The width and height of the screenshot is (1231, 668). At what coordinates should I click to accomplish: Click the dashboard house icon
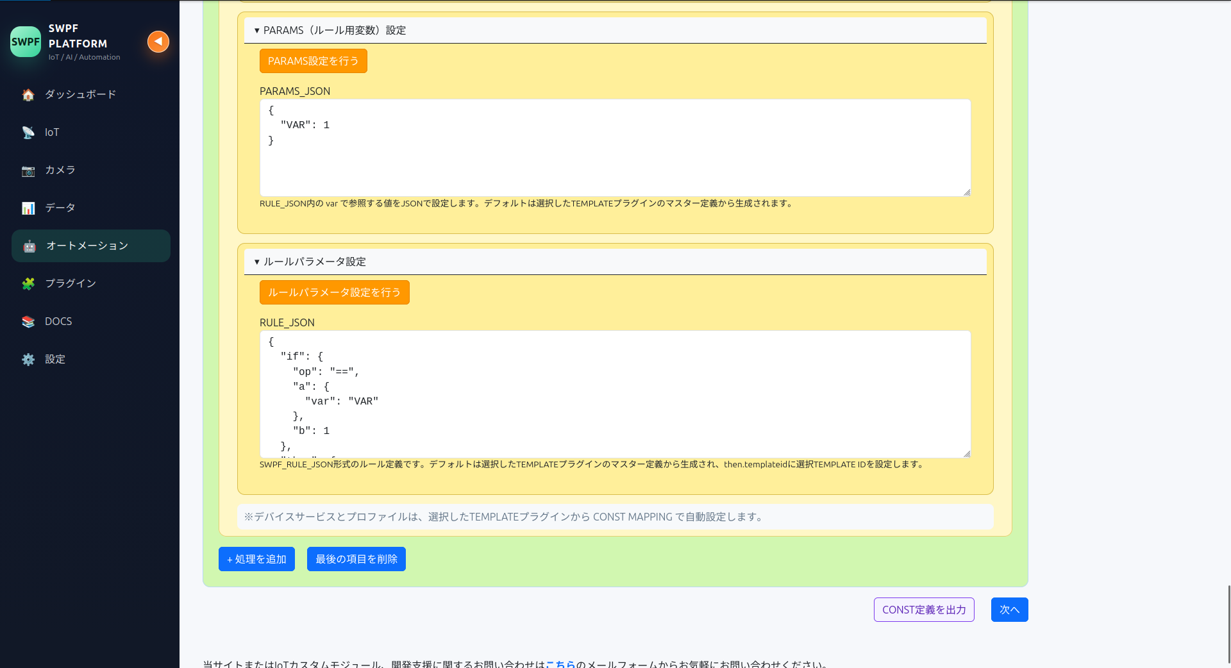pyautogui.click(x=28, y=94)
